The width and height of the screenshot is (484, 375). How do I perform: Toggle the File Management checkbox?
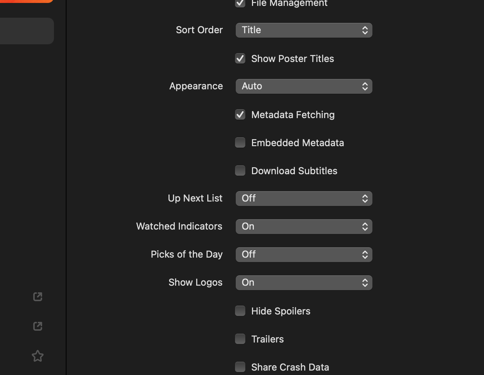pyautogui.click(x=240, y=3)
